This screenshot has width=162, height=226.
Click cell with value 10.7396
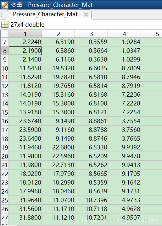coord(91,200)
